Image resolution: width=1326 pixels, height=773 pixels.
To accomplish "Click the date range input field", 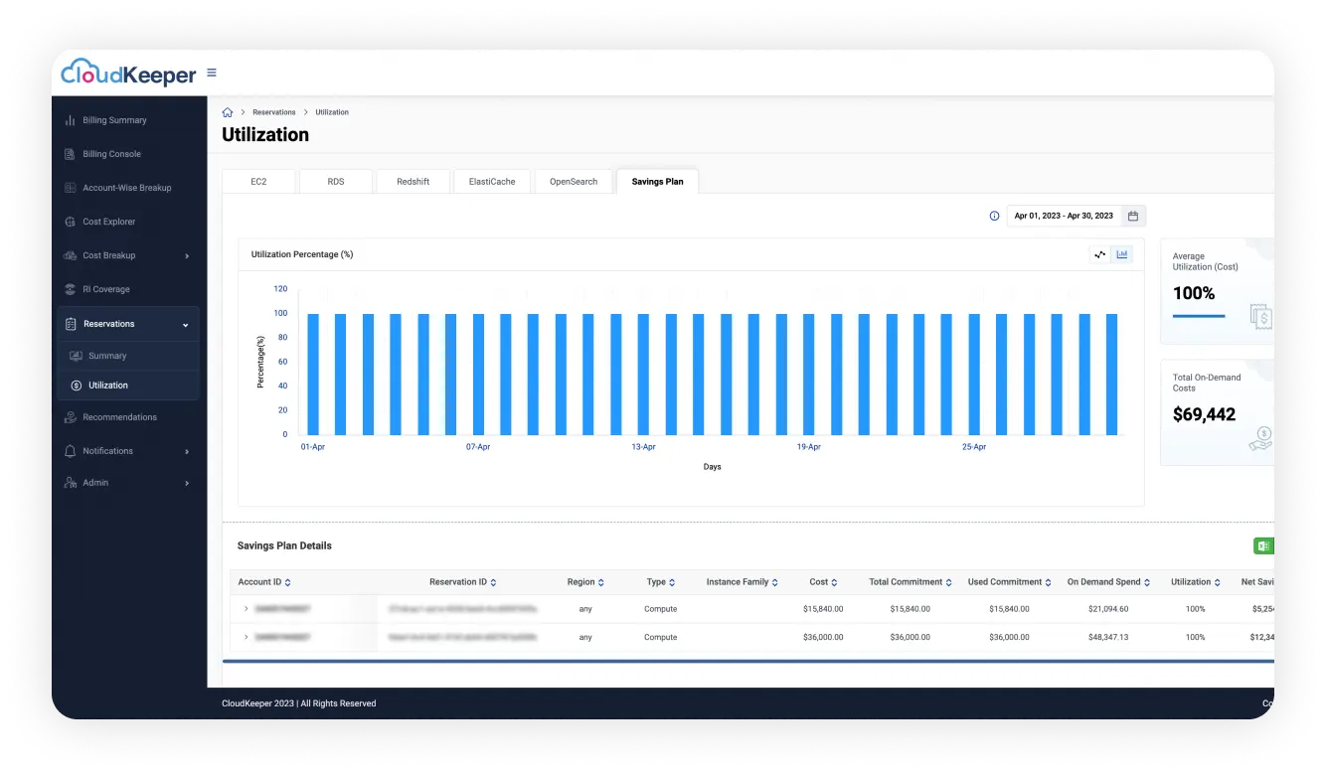I will coord(1063,216).
